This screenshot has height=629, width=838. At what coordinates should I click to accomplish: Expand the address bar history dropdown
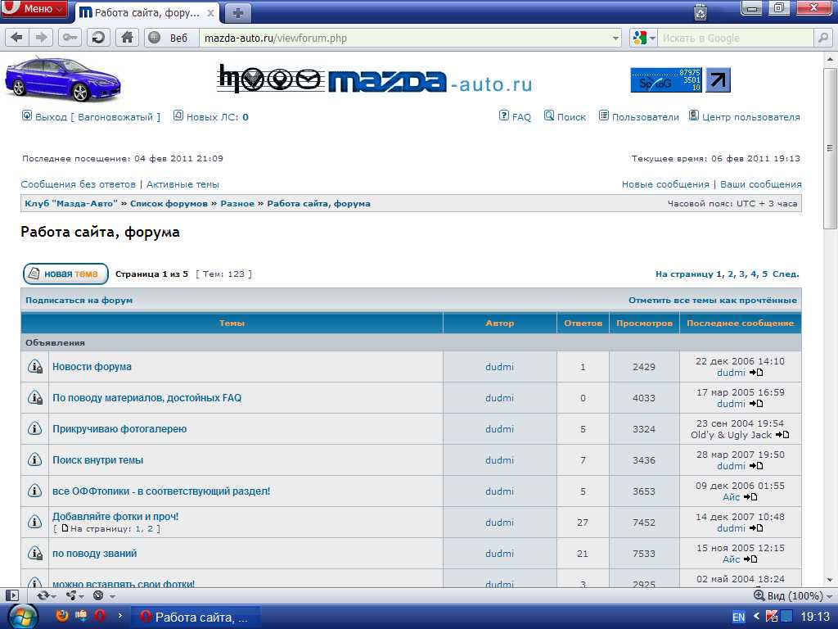[617, 38]
